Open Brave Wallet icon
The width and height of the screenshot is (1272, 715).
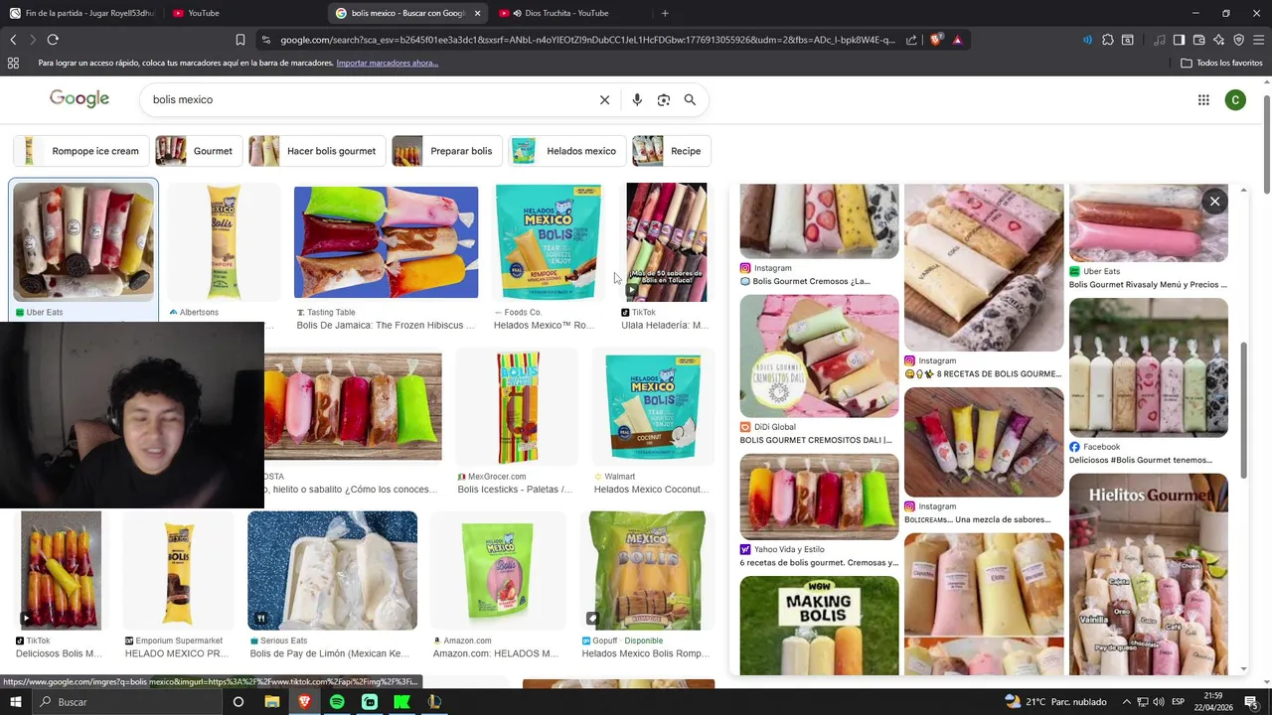(x=1198, y=40)
